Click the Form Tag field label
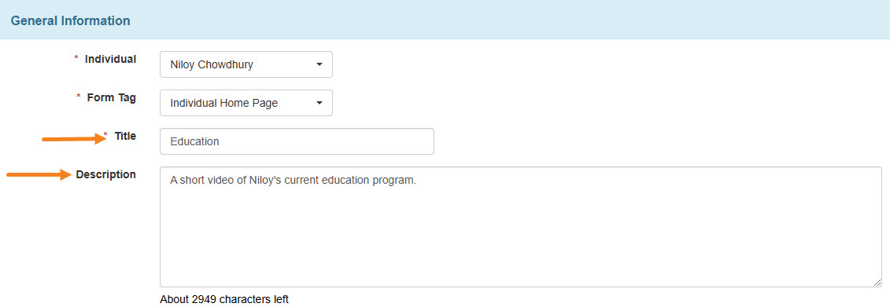This screenshot has height=307, width=890. click(111, 97)
